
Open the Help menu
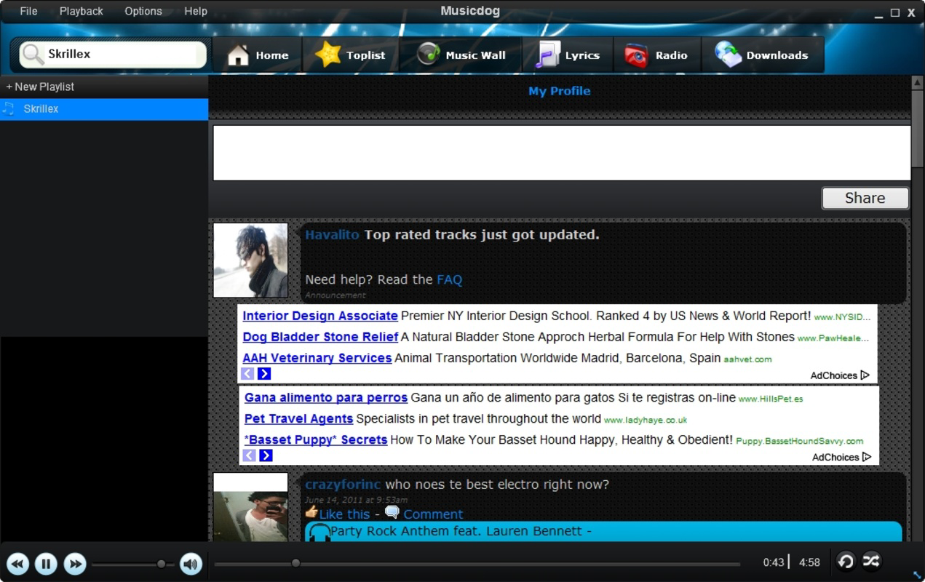(196, 11)
